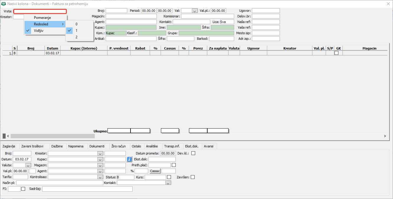The height and width of the screenshot is (199, 393).
Task: Check the GK box in the first row
Action: click(336, 53)
